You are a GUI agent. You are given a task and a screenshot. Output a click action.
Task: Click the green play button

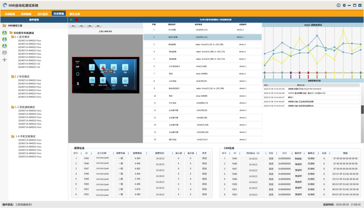[71, 20]
